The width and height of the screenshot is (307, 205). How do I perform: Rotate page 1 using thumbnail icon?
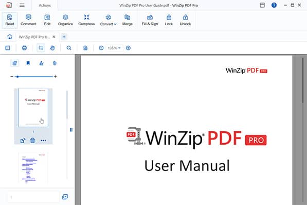click(23, 141)
